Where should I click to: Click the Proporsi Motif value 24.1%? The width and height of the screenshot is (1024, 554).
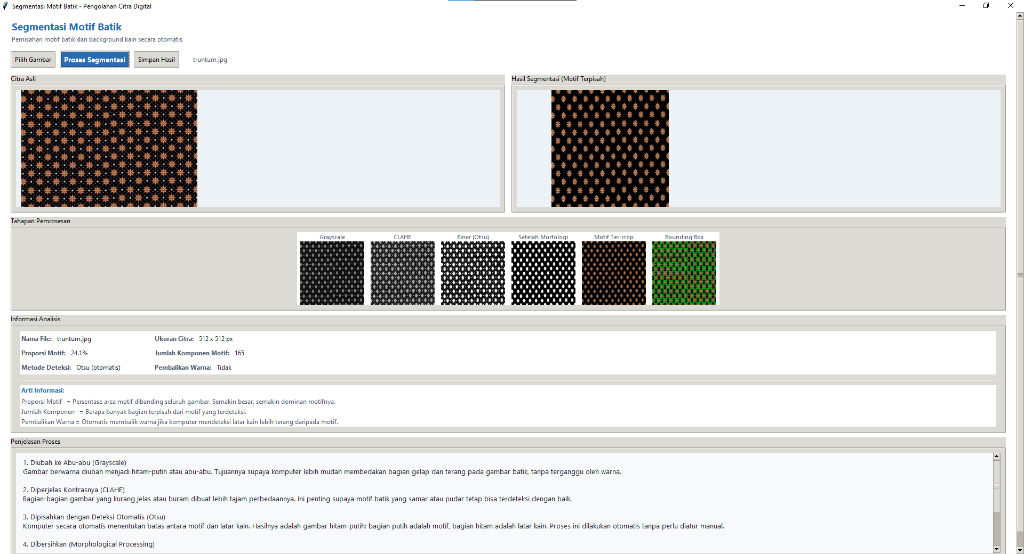[79, 353]
